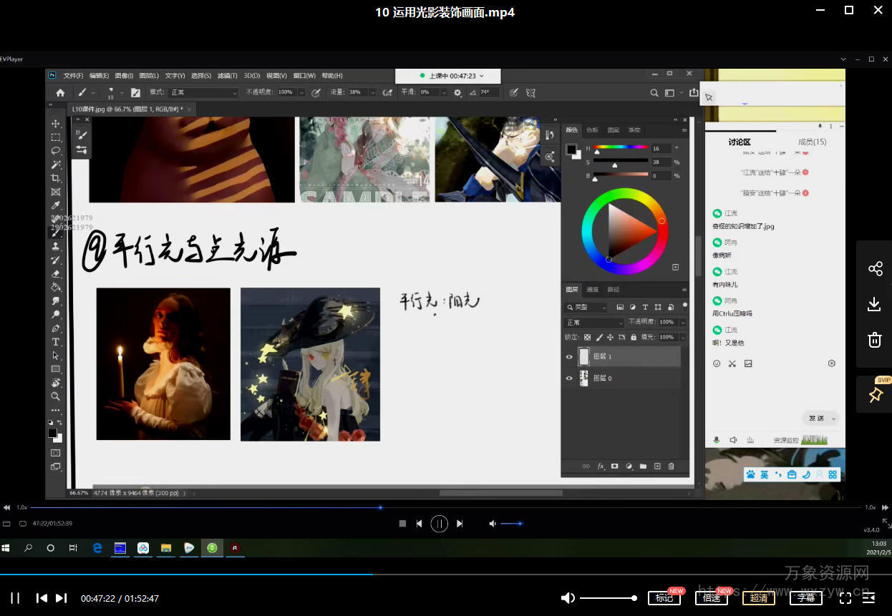Enter fullscreen using the icon beside 字幕
The image size is (892, 616).
[845, 598]
